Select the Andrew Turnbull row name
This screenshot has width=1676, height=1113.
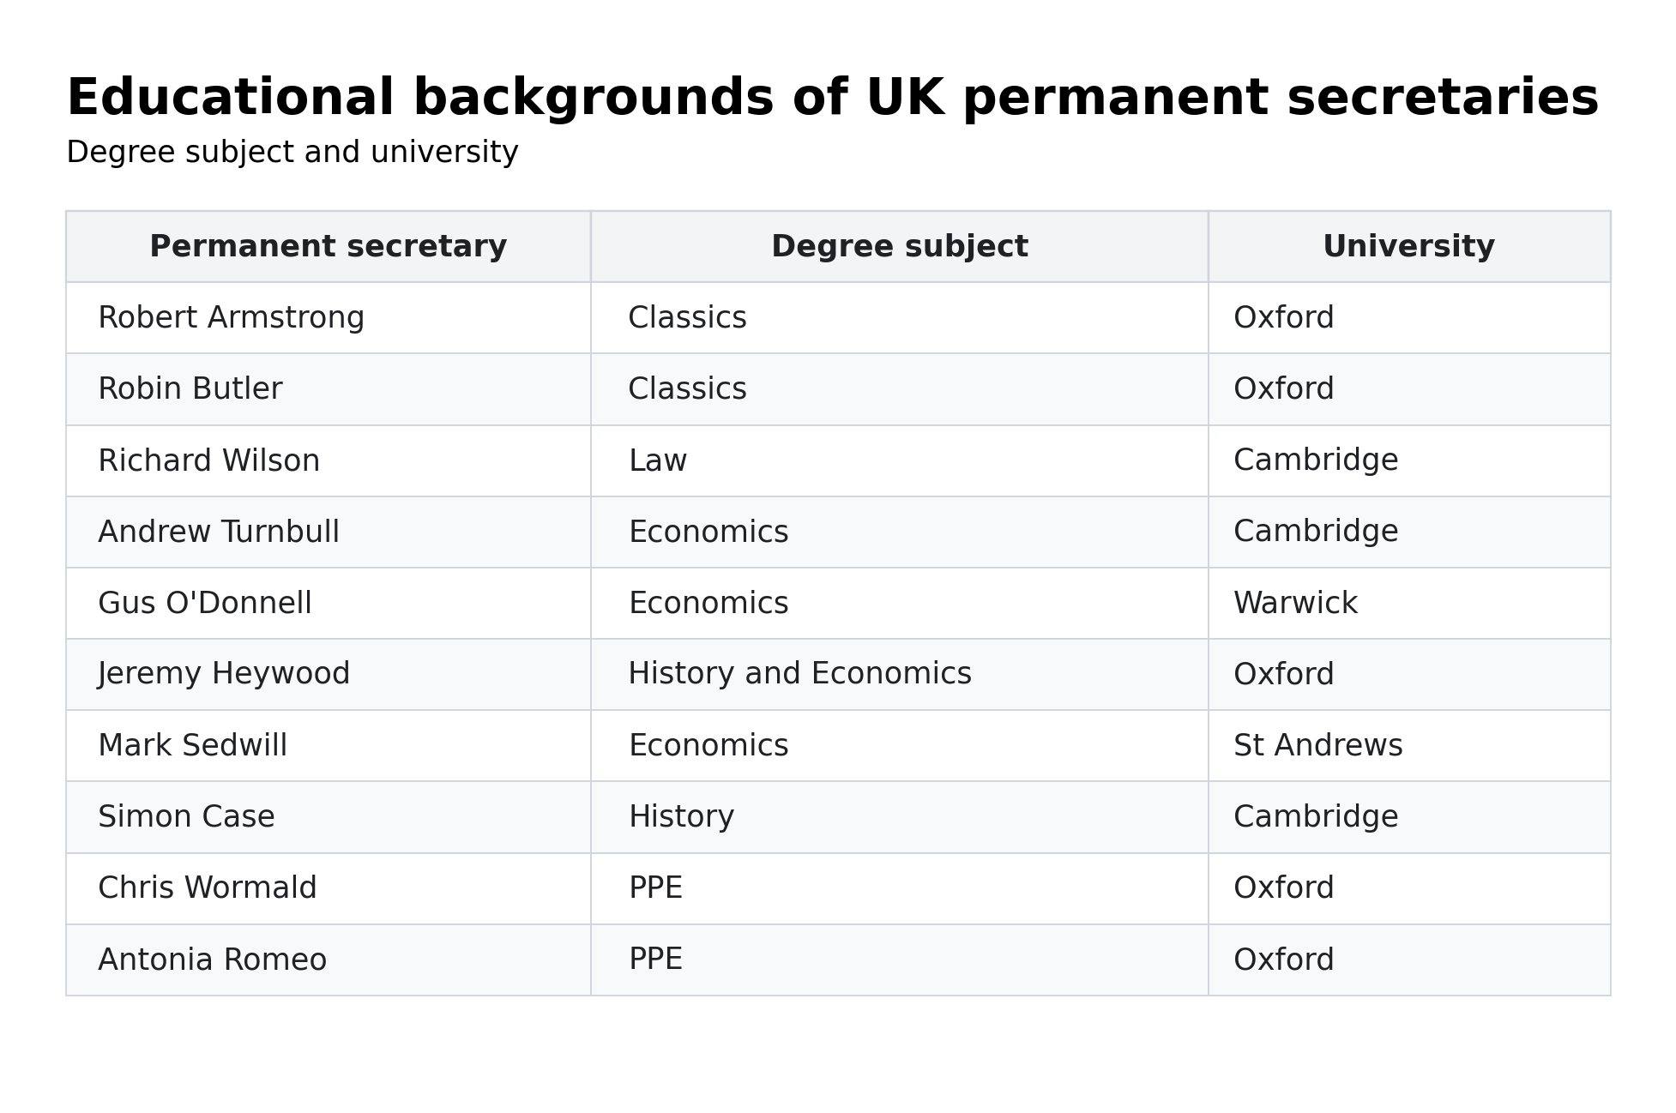pyautogui.click(x=329, y=532)
